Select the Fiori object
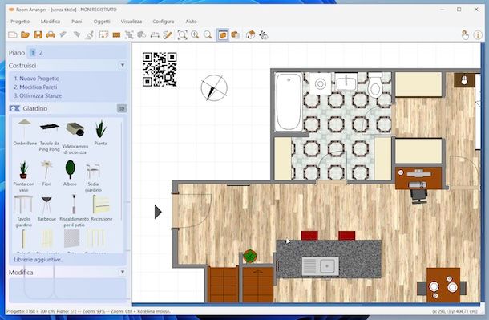Screen dimensions: 489x320 point(46,173)
